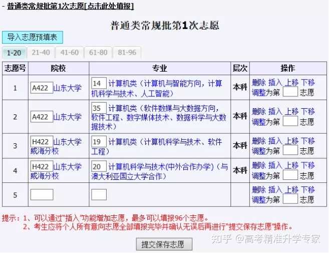
Task: Click empty school code field in row 5
Action: tap(42, 194)
